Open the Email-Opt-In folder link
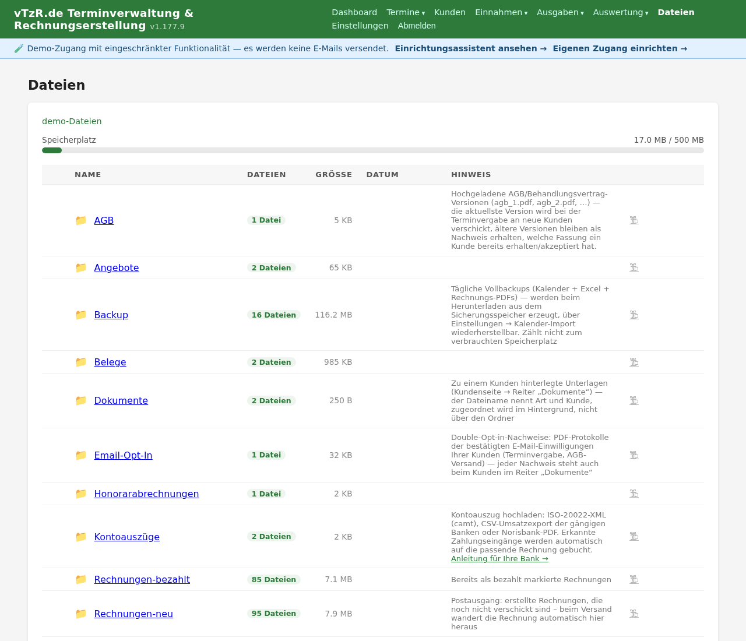 [124, 455]
